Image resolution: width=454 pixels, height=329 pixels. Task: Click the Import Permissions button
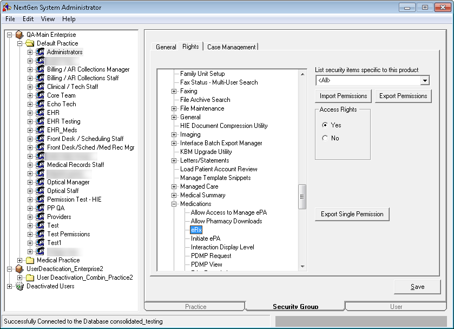343,96
